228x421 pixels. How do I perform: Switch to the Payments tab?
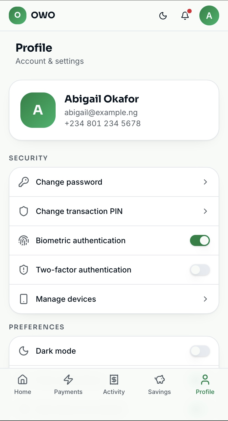pos(68,385)
